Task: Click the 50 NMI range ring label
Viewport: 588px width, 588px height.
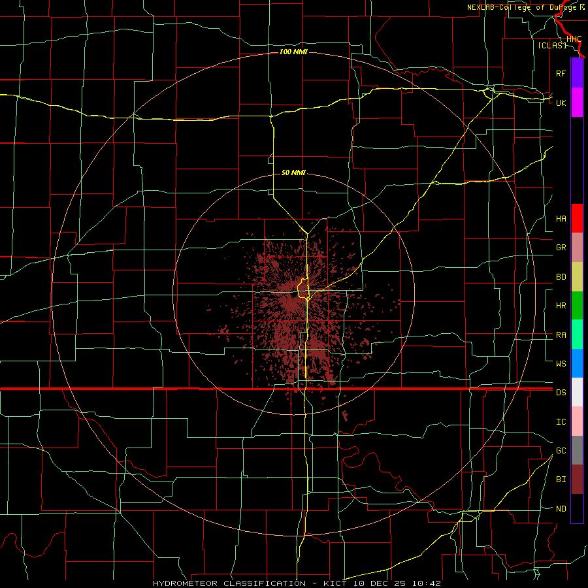Action: (x=293, y=172)
